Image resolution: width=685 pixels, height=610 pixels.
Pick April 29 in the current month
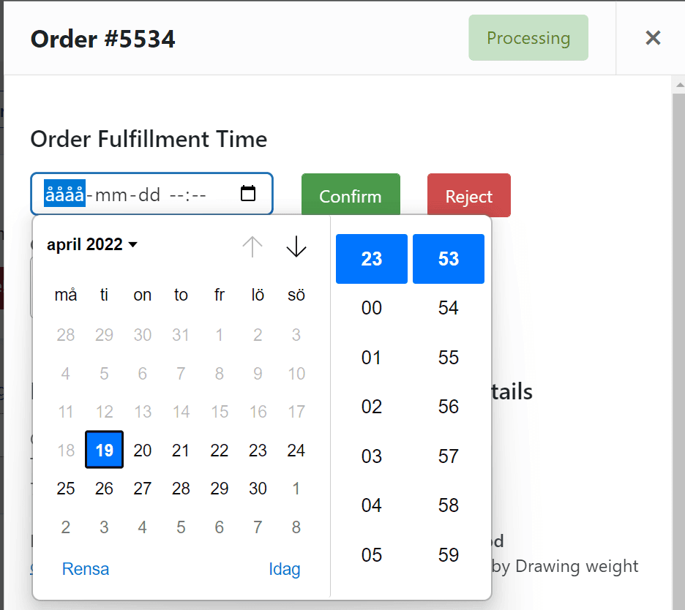pos(220,488)
